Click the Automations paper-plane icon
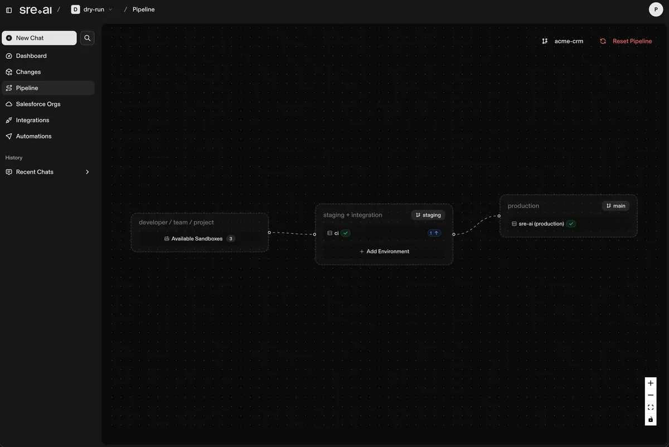The image size is (669, 447). click(9, 136)
